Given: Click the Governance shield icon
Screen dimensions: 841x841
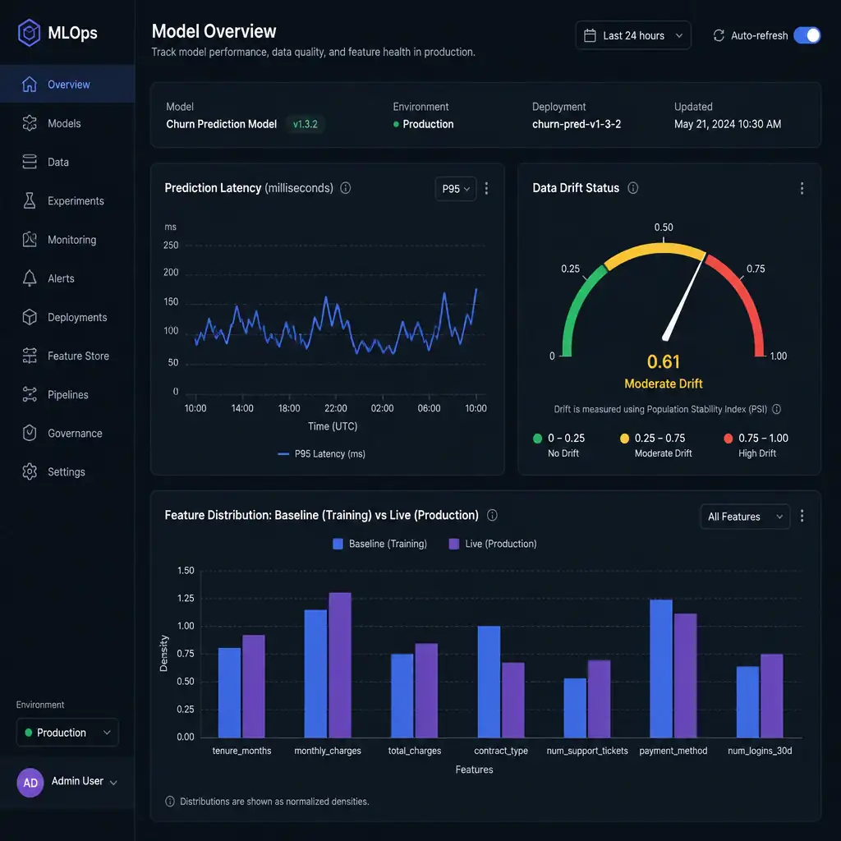Looking at the screenshot, I should click(x=30, y=433).
